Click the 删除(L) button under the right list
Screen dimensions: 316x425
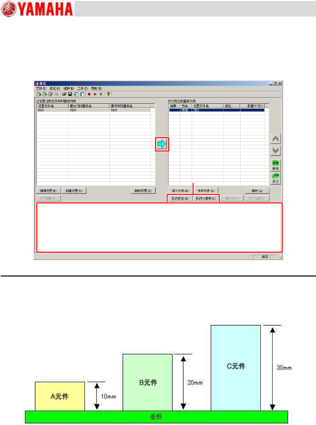pos(257,191)
